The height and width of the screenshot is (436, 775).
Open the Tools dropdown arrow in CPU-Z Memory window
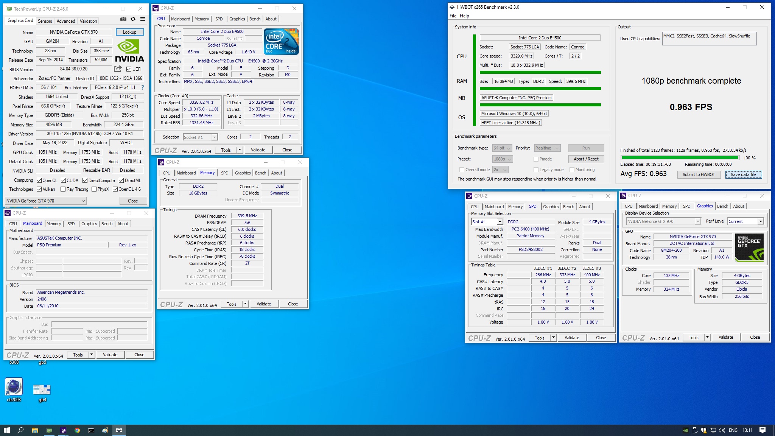pos(245,304)
